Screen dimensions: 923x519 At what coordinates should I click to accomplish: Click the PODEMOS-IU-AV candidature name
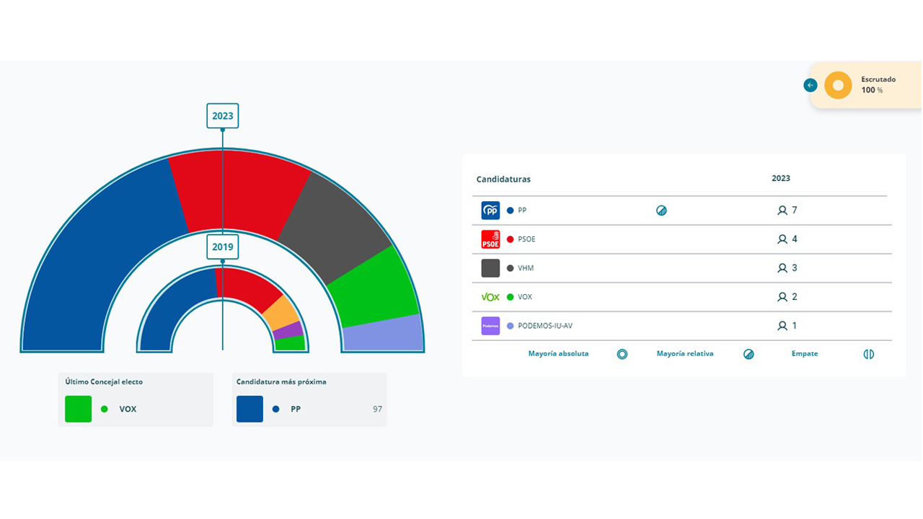pyautogui.click(x=544, y=326)
